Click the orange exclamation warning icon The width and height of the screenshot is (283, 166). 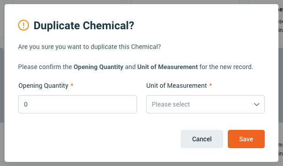pos(23,25)
